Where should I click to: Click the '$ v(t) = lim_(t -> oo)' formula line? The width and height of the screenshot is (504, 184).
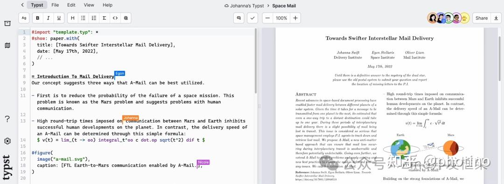click(121, 140)
